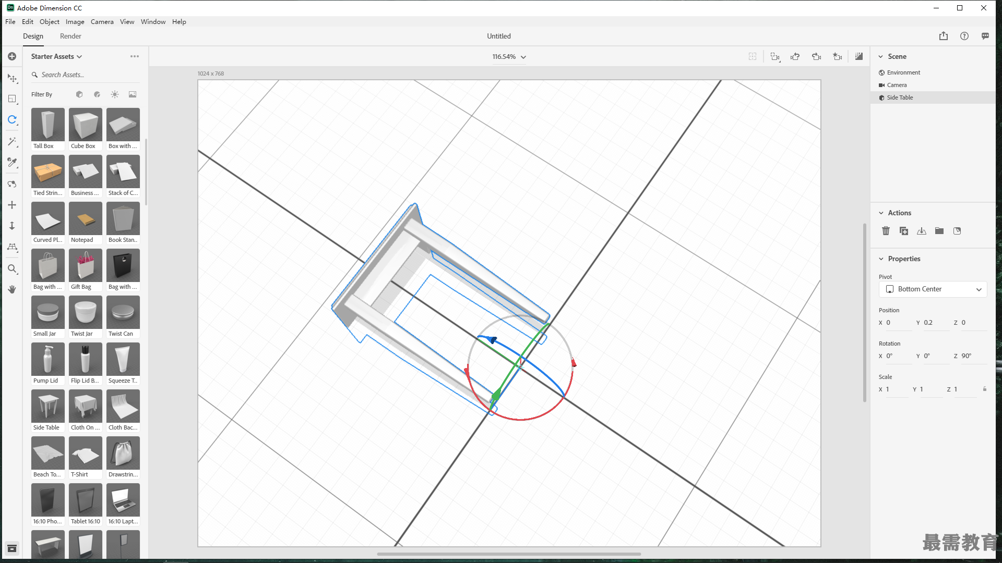Click Move to Ground icon in Actions
The image size is (1002, 563).
[922, 231]
